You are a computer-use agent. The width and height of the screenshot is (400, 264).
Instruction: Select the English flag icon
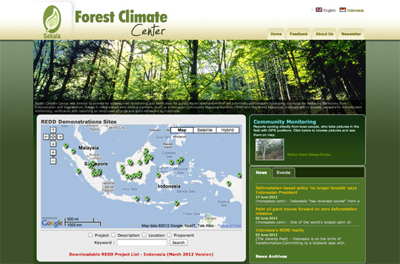(x=318, y=10)
